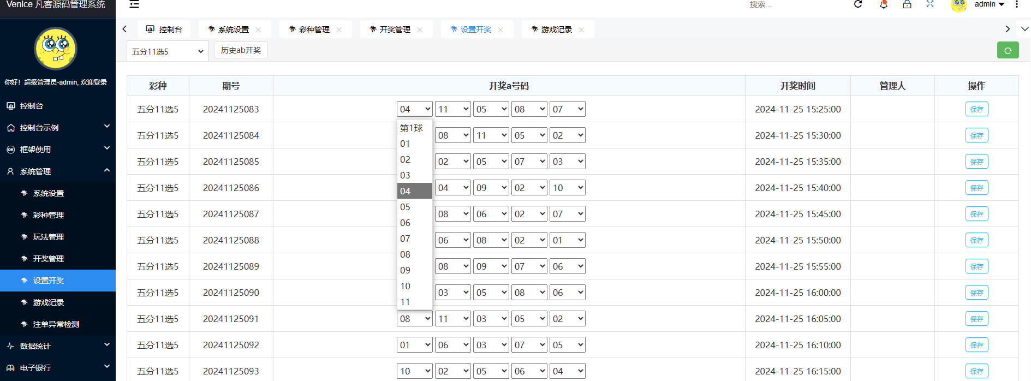
Task: Switch to the 开奖管理 tab
Action: tap(395, 29)
